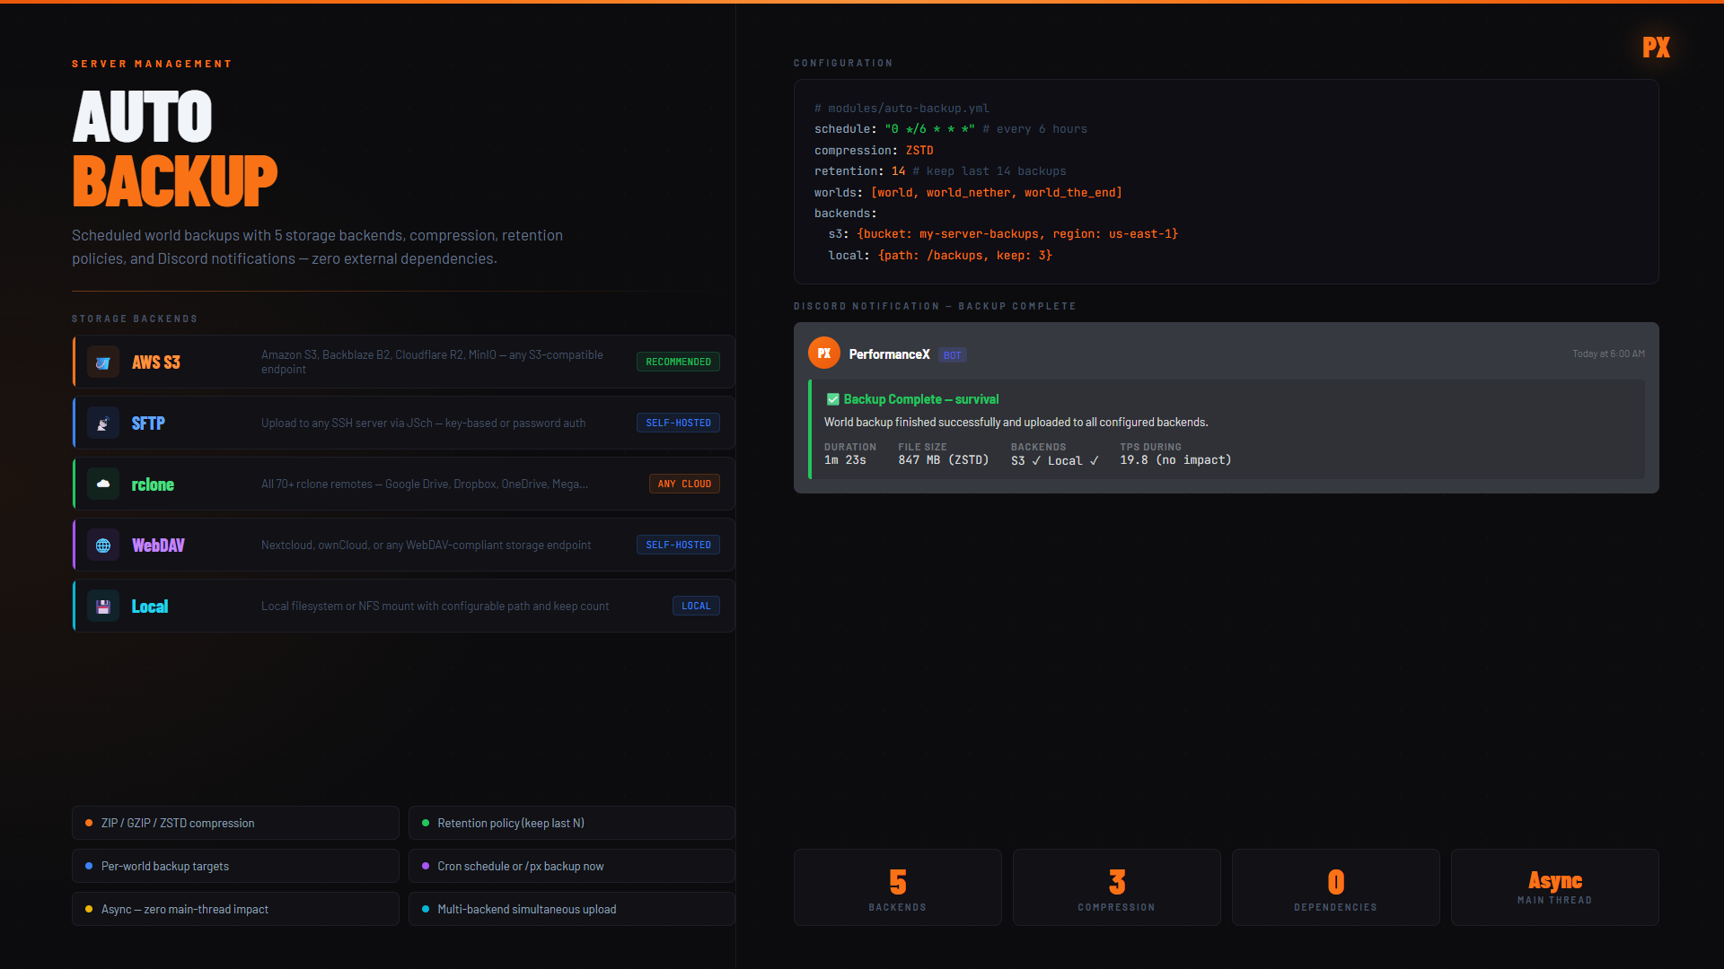The image size is (1724, 969).
Task: Click the s3 bucket config line
Action: pyautogui.click(x=1003, y=234)
